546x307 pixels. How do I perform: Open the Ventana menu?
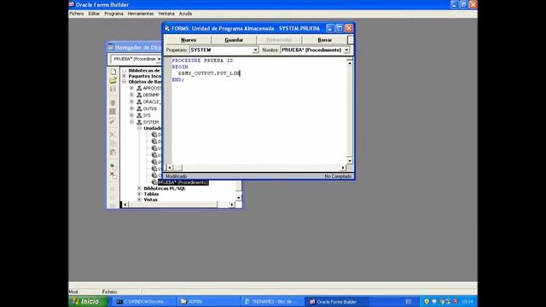pos(166,14)
